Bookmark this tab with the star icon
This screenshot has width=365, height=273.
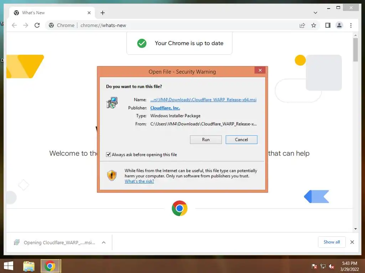tap(314, 25)
